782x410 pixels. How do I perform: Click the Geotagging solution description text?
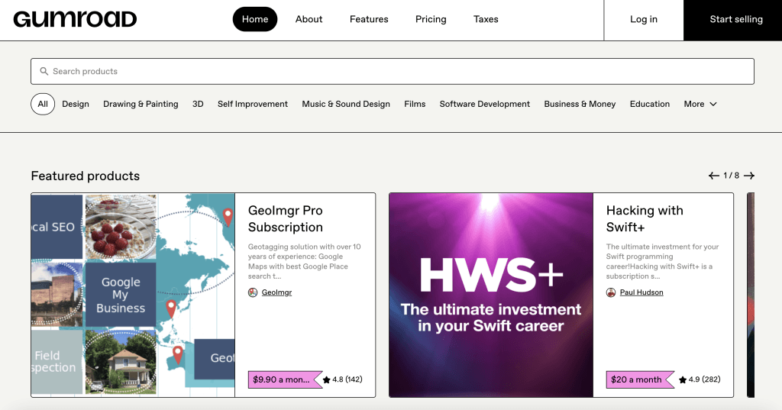click(x=304, y=261)
